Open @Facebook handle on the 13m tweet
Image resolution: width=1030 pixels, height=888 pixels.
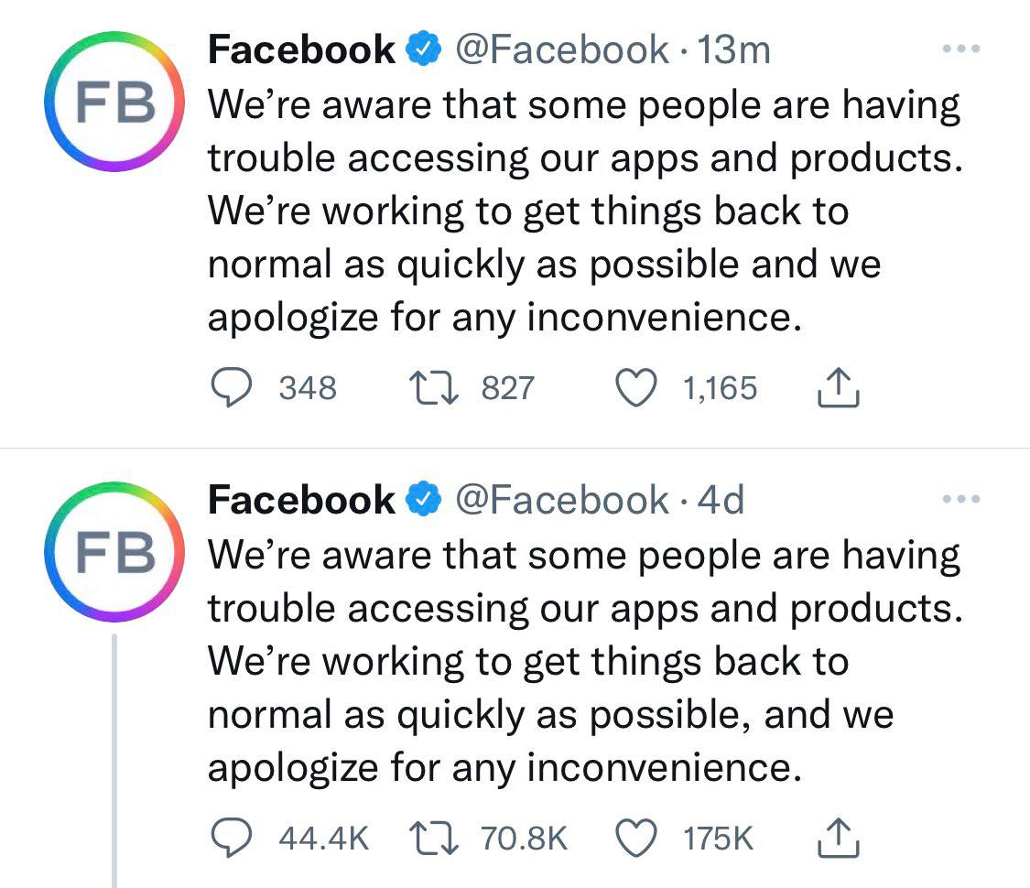pos(561,50)
